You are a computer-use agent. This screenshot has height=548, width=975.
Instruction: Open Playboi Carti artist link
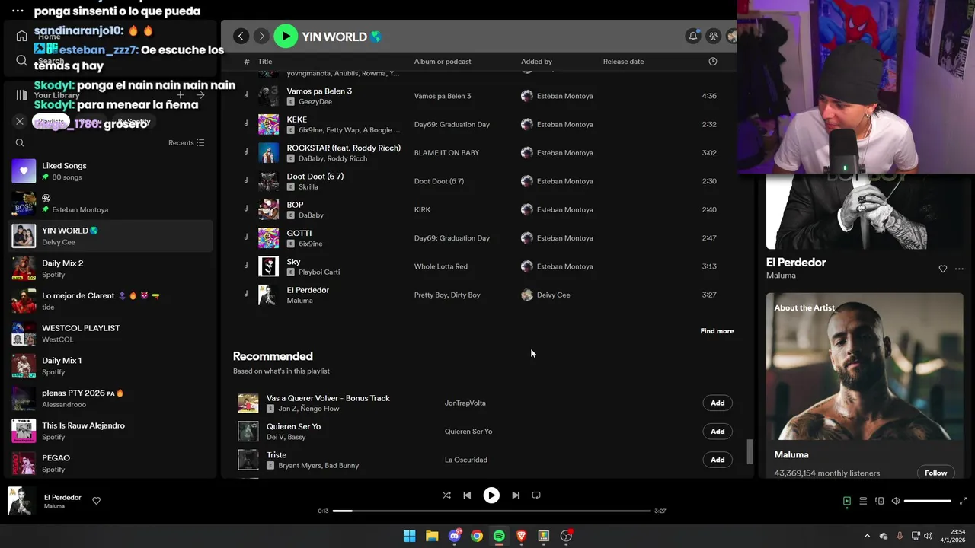[x=319, y=272]
